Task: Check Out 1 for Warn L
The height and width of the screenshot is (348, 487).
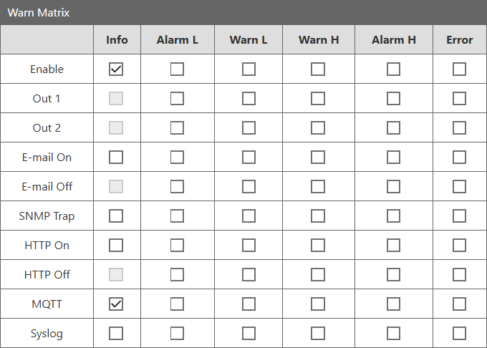Action: click(x=249, y=99)
